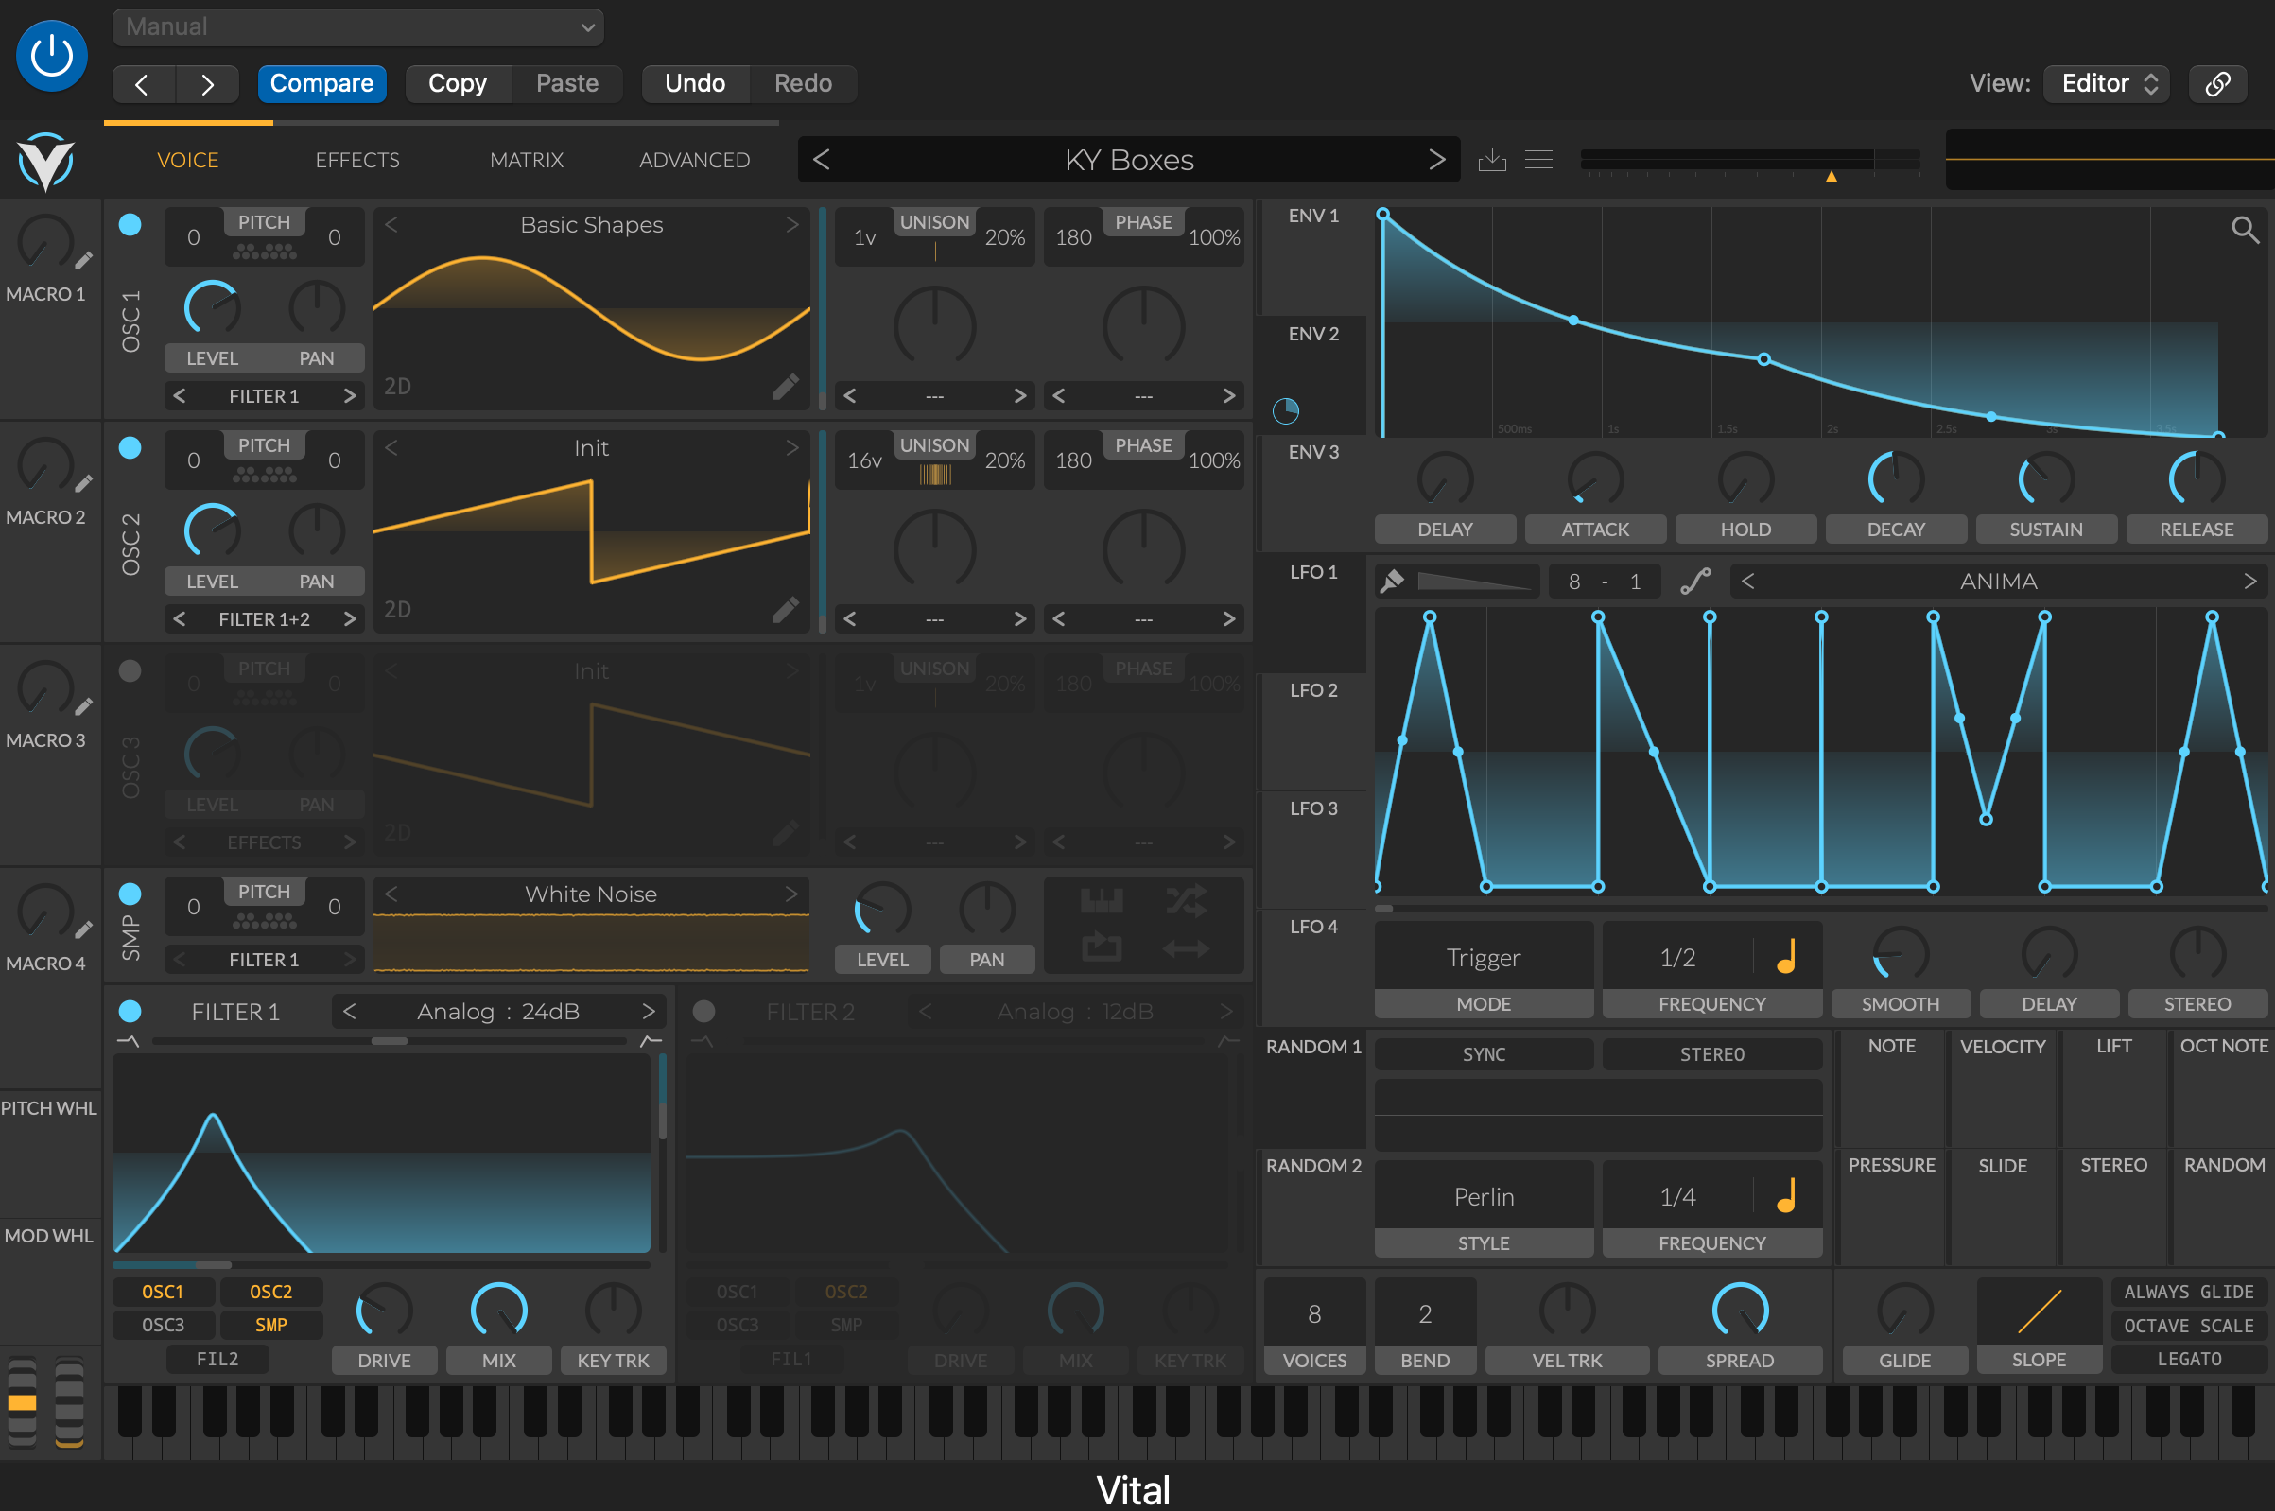2275x1511 pixels.
Task: Click the LEGATO button
Action: [2188, 1359]
